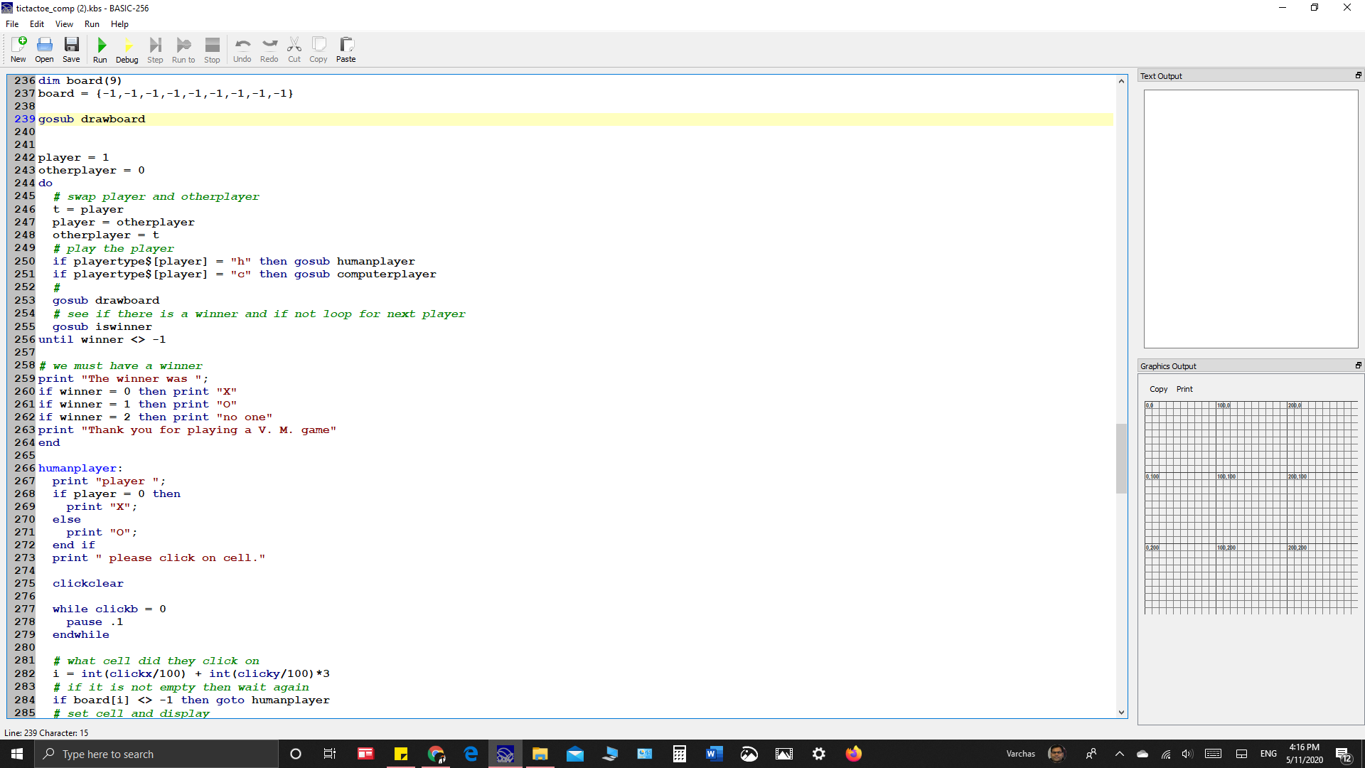Click 'until winner <> -1' line
1365x768 pixels.
[x=102, y=339]
